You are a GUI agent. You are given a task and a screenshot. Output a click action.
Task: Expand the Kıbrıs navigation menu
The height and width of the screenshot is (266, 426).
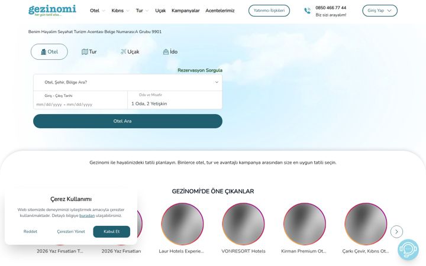[120, 11]
